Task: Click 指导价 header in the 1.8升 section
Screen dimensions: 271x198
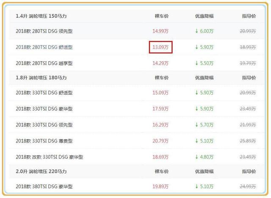Action: (249, 78)
